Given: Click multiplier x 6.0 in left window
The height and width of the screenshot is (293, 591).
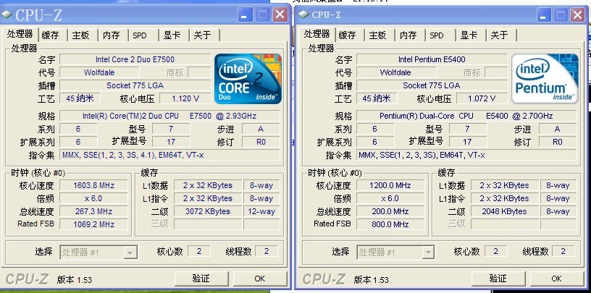Looking at the screenshot, I should (x=94, y=198).
